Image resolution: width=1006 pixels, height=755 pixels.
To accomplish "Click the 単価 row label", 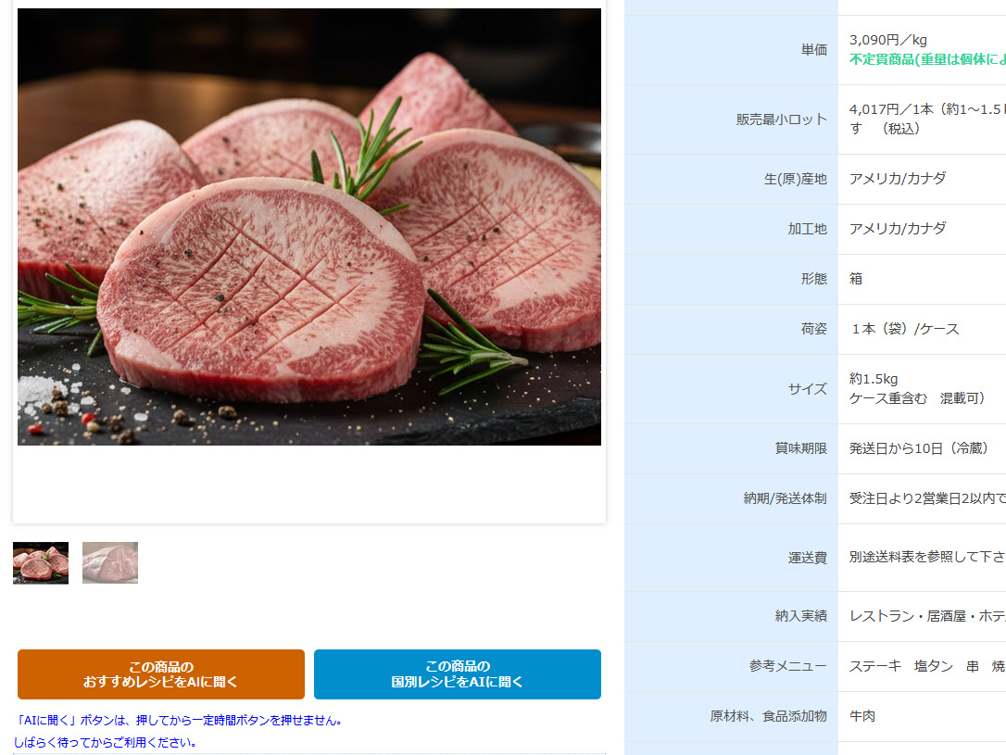I will pyautogui.click(x=732, y=50).
